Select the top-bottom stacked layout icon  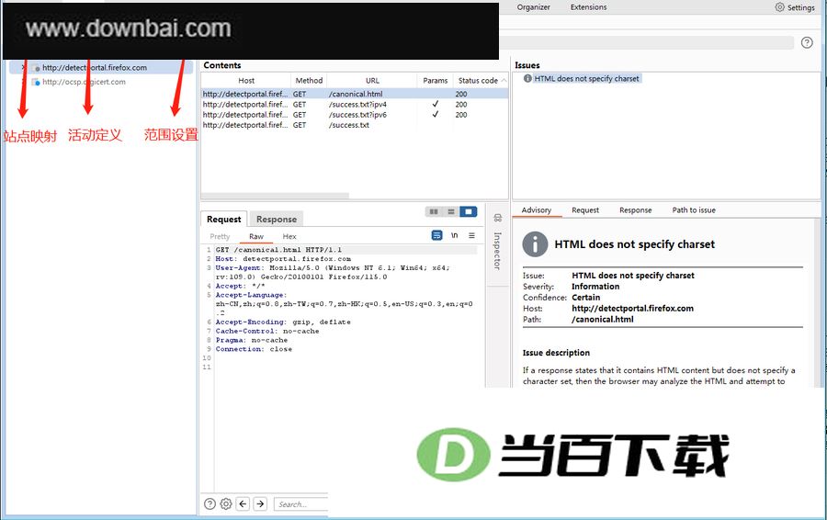click(451, 211)
